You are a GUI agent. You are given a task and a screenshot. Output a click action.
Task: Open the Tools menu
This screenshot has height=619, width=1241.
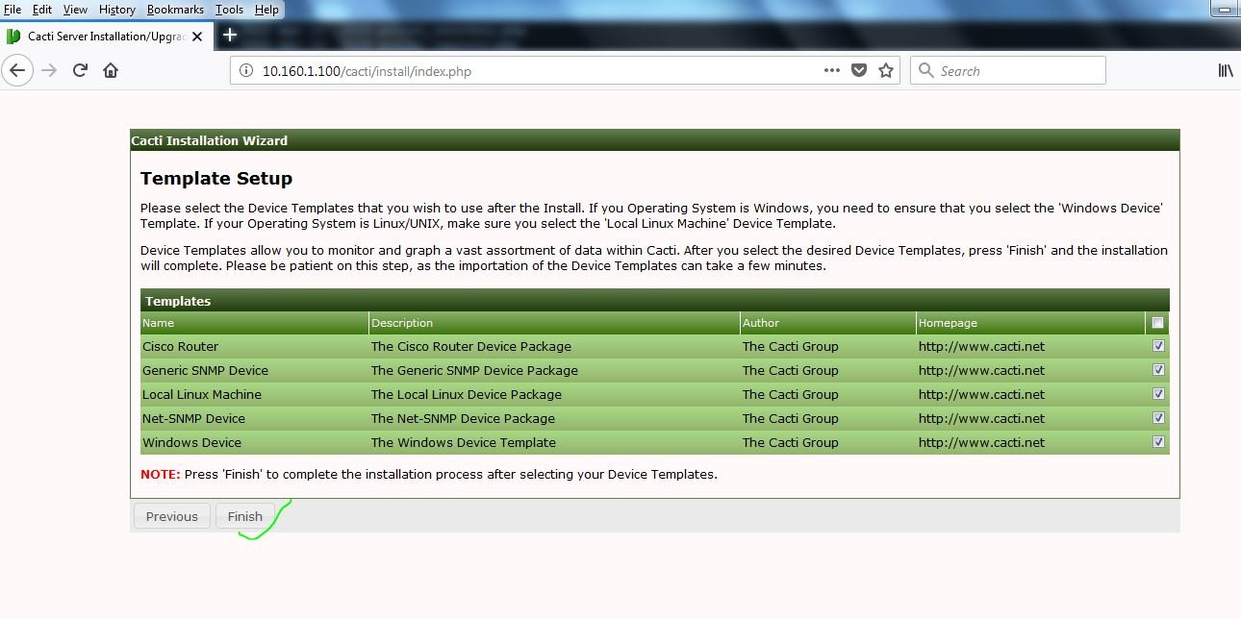click(229, 10)
